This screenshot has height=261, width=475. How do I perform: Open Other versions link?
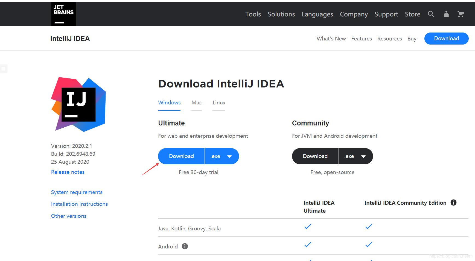pos(69,216)
